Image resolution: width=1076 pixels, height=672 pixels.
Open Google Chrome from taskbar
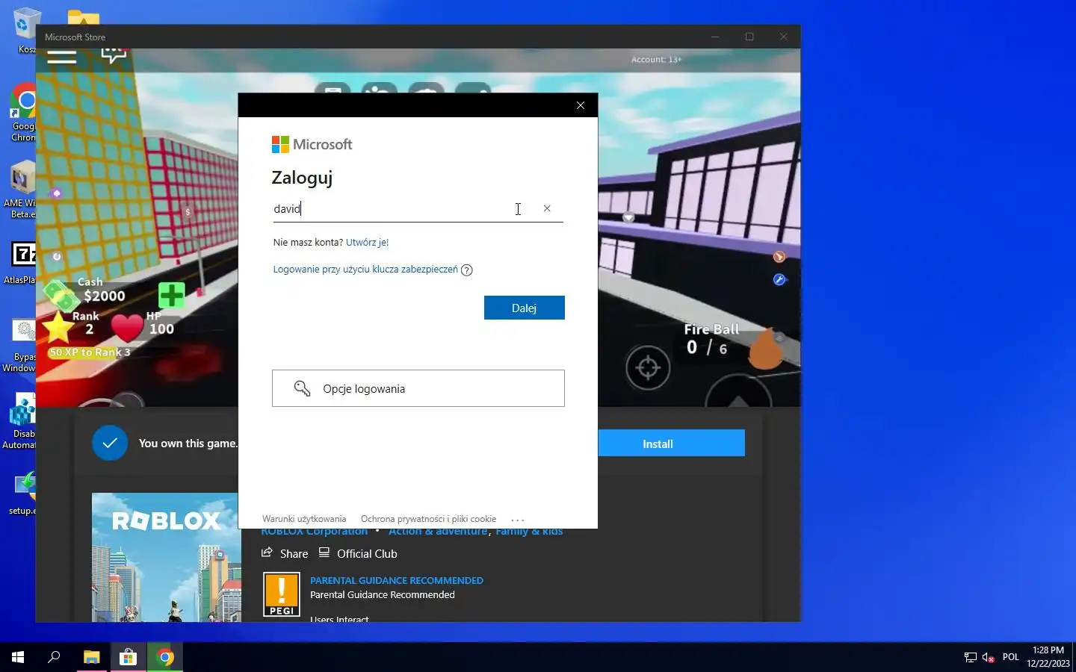[x=165, y=657]
